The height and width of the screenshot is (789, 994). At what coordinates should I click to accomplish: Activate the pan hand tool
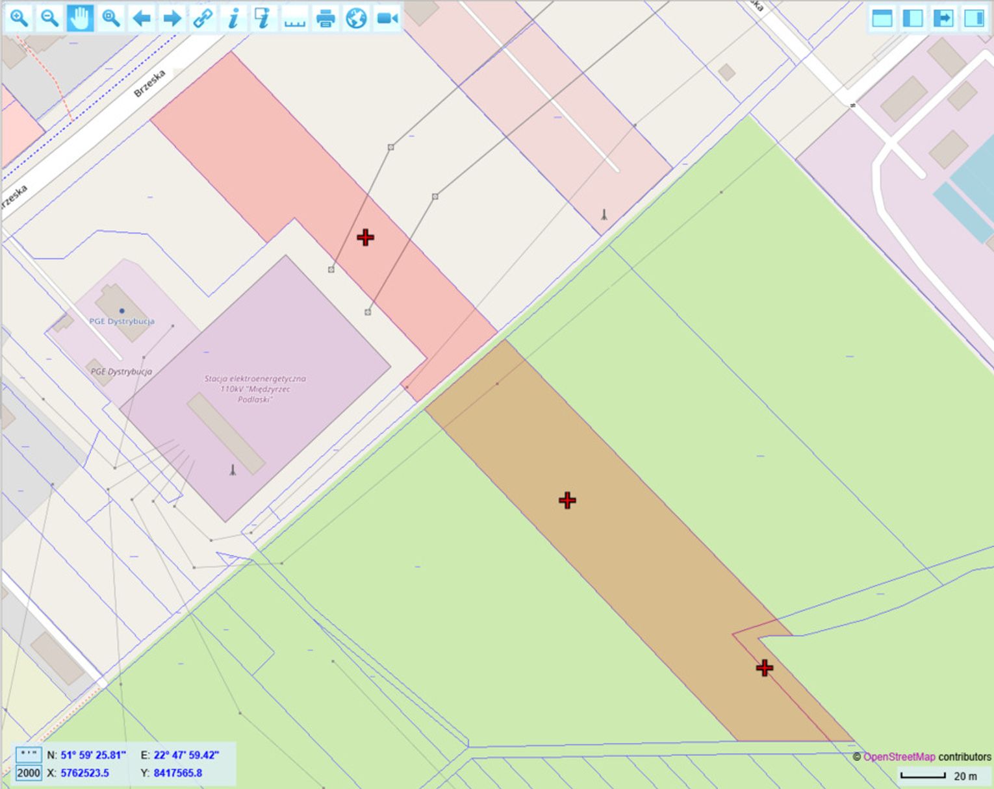(x=80, y=18)
